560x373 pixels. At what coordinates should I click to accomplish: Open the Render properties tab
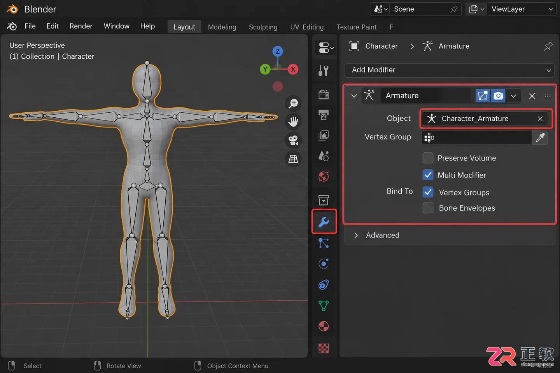click(324, 94)
